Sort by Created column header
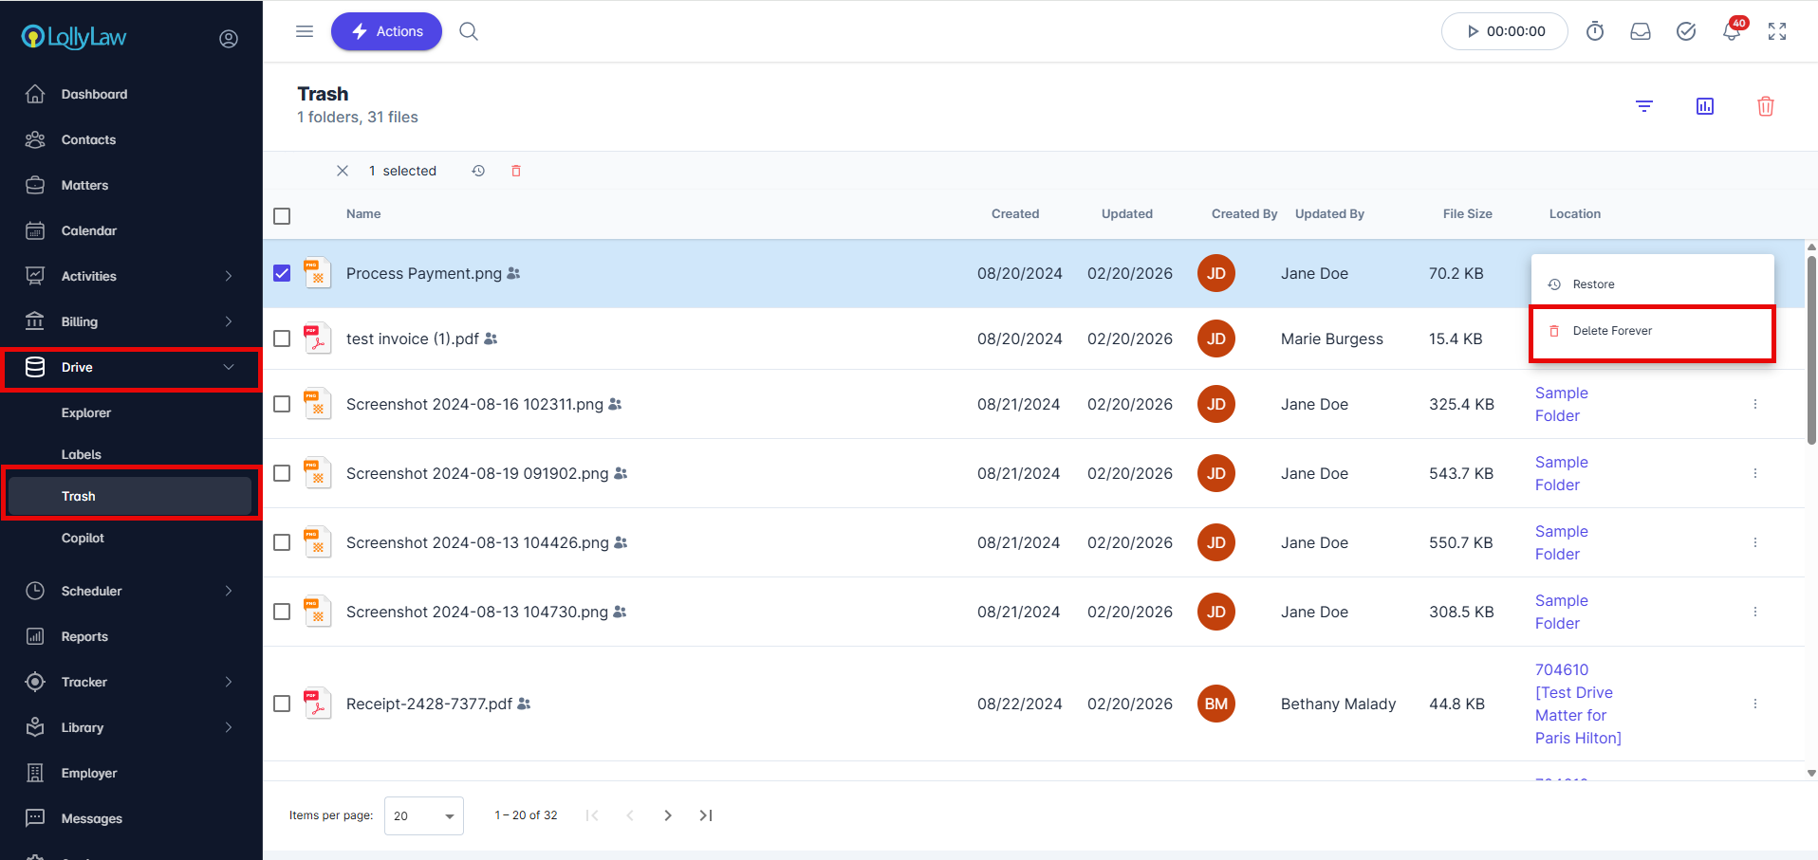The image size is (1818, 860). click(1015, 214)
